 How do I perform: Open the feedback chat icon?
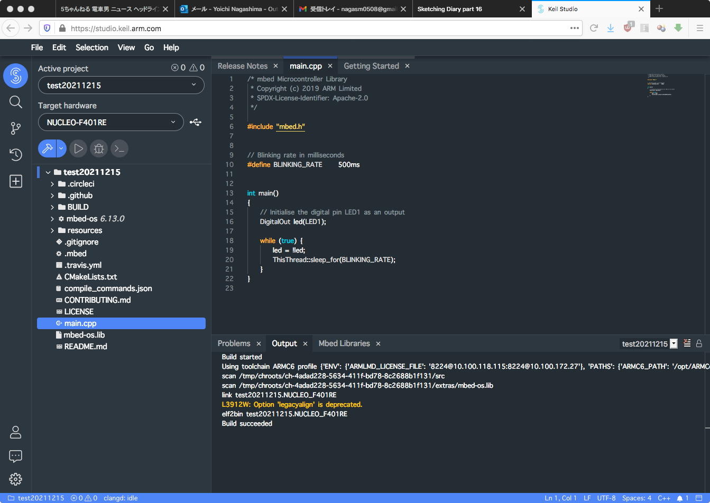click(x=16, y=456)
